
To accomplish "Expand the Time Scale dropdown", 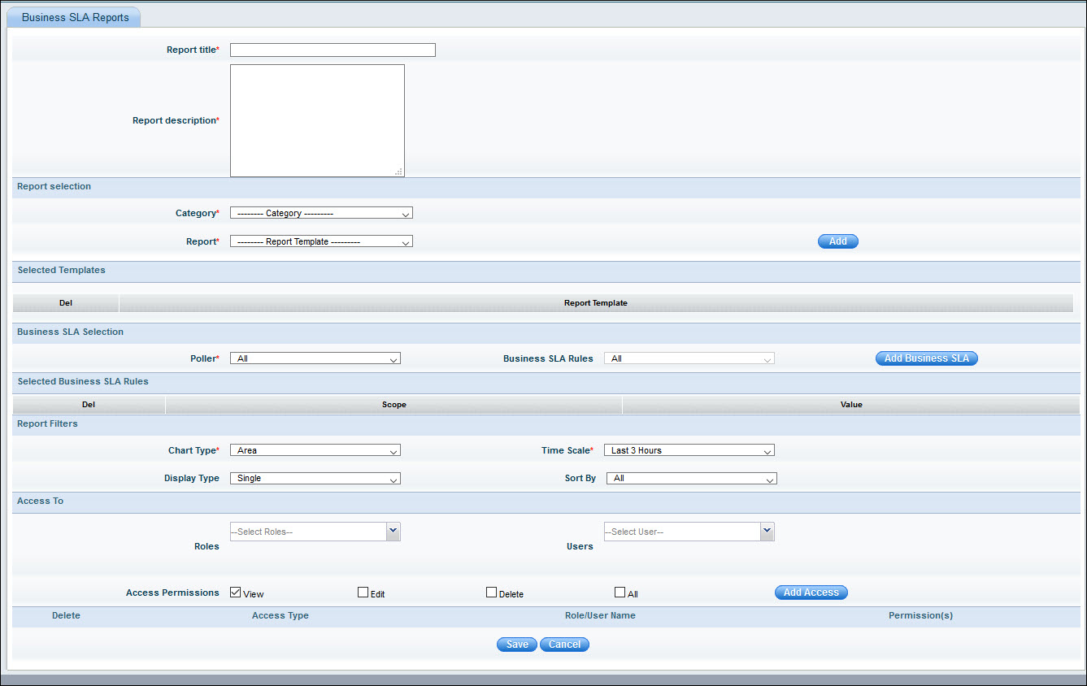I will [x=689, y=450].
